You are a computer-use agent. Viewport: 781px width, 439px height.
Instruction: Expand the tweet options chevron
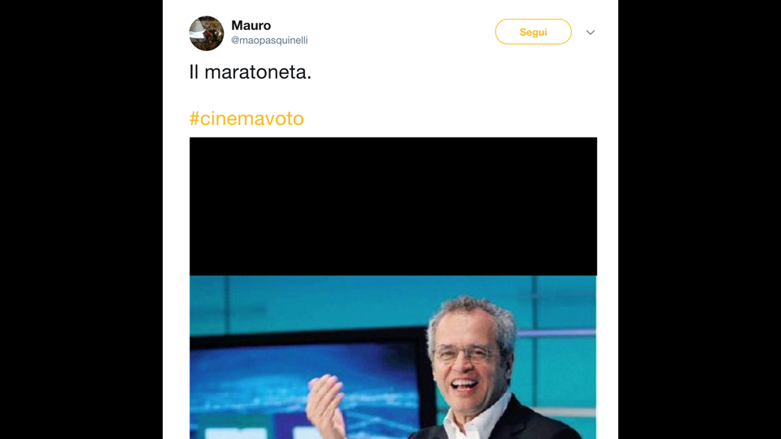(591, 33)
